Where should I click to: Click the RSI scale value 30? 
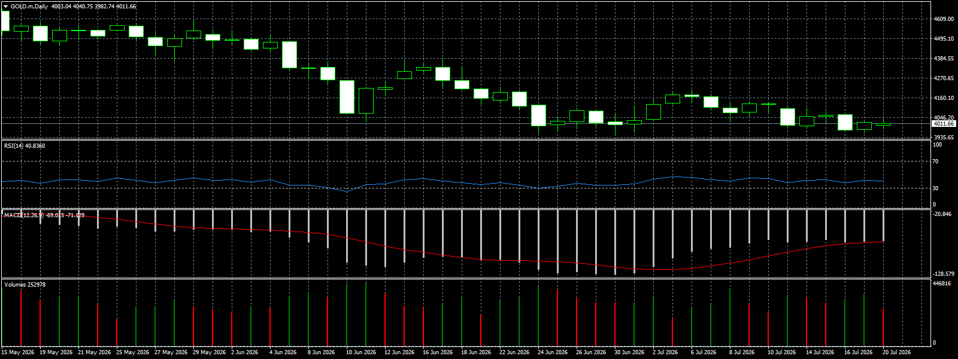point(936,188)
